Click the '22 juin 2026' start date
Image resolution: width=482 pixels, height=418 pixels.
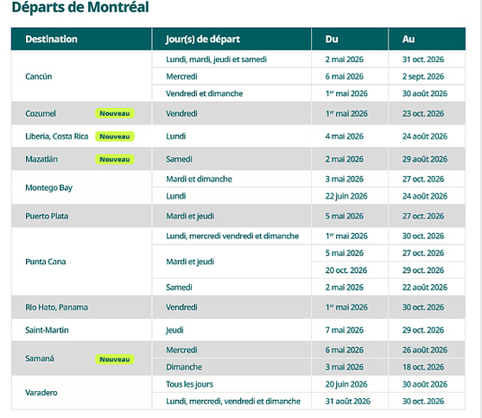[x=346, y=196]
